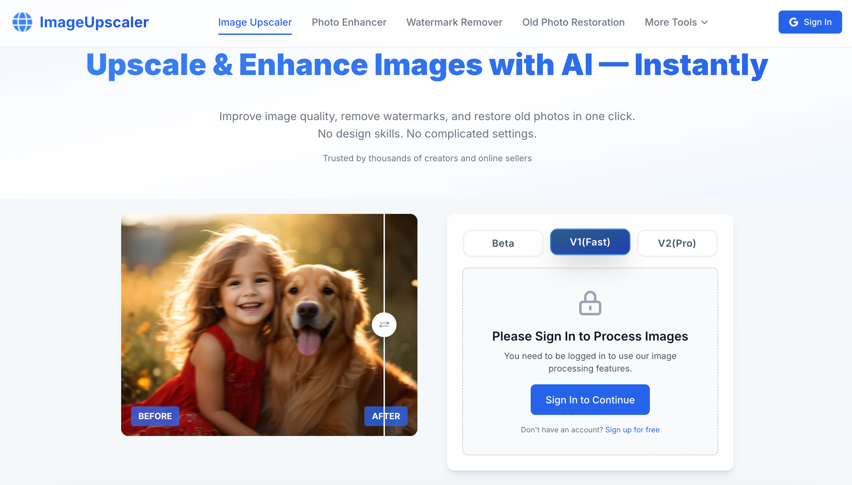Select the V2(Pro) model option
This screenshot has height=485, width=852.
[677, 243]
